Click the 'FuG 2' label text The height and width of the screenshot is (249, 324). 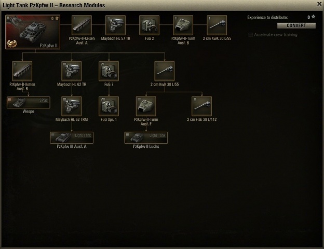[149, 38]
